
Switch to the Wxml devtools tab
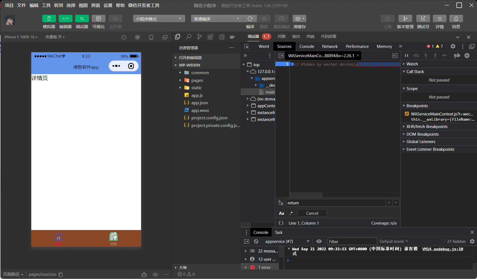tap(264, 47)
